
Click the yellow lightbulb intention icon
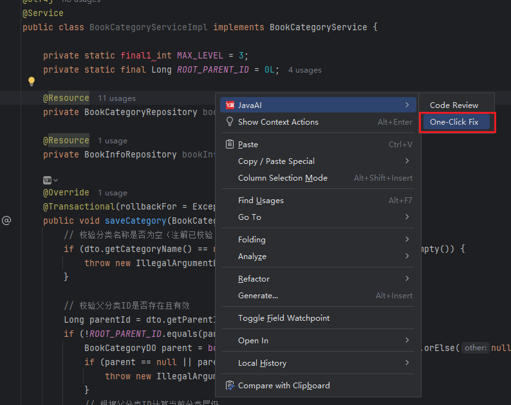[x=31, y=82]
